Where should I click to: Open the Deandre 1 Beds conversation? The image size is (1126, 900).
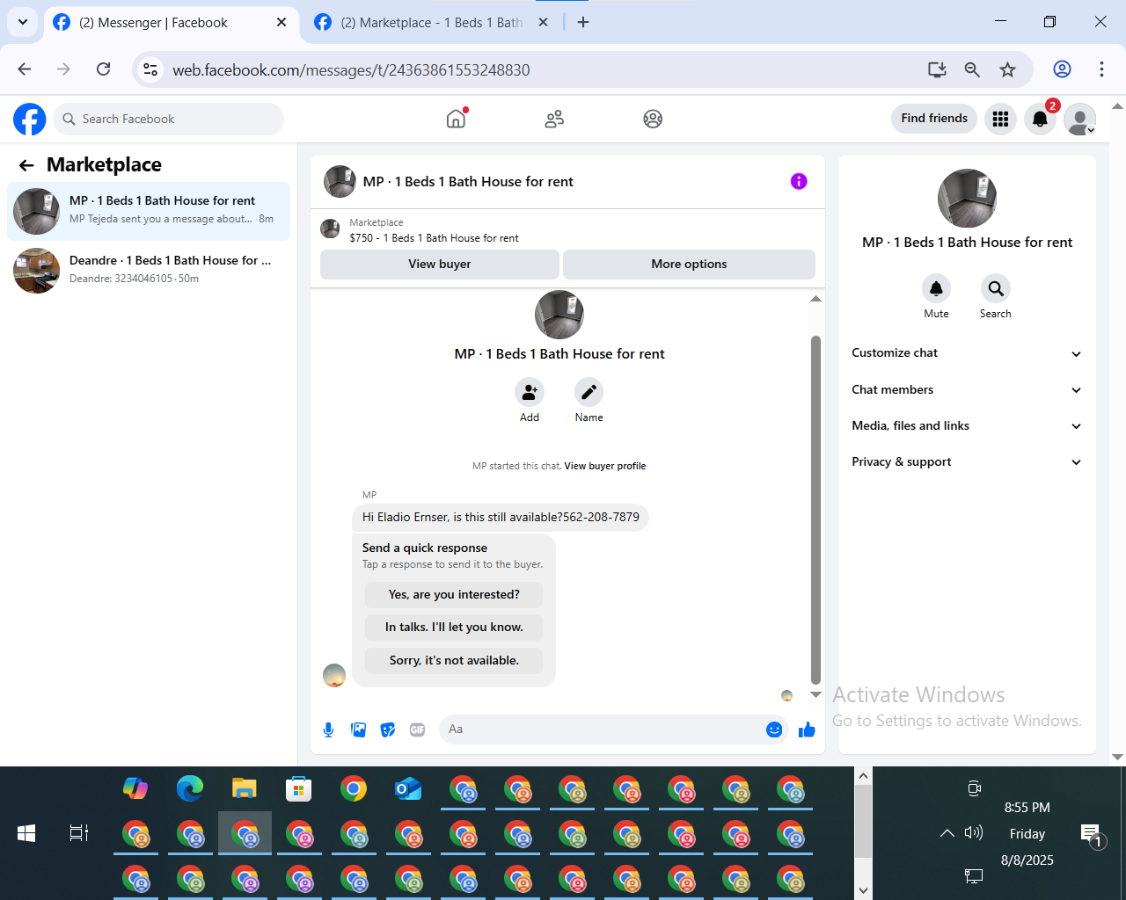coord(149,270)
